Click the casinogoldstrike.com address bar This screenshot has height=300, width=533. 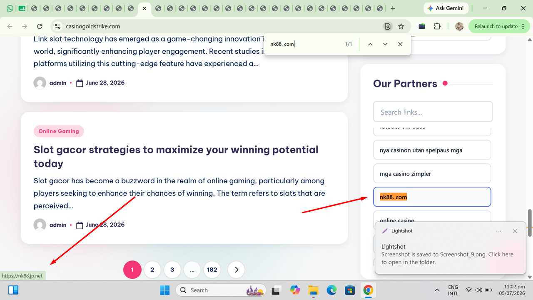coord(221,26)
